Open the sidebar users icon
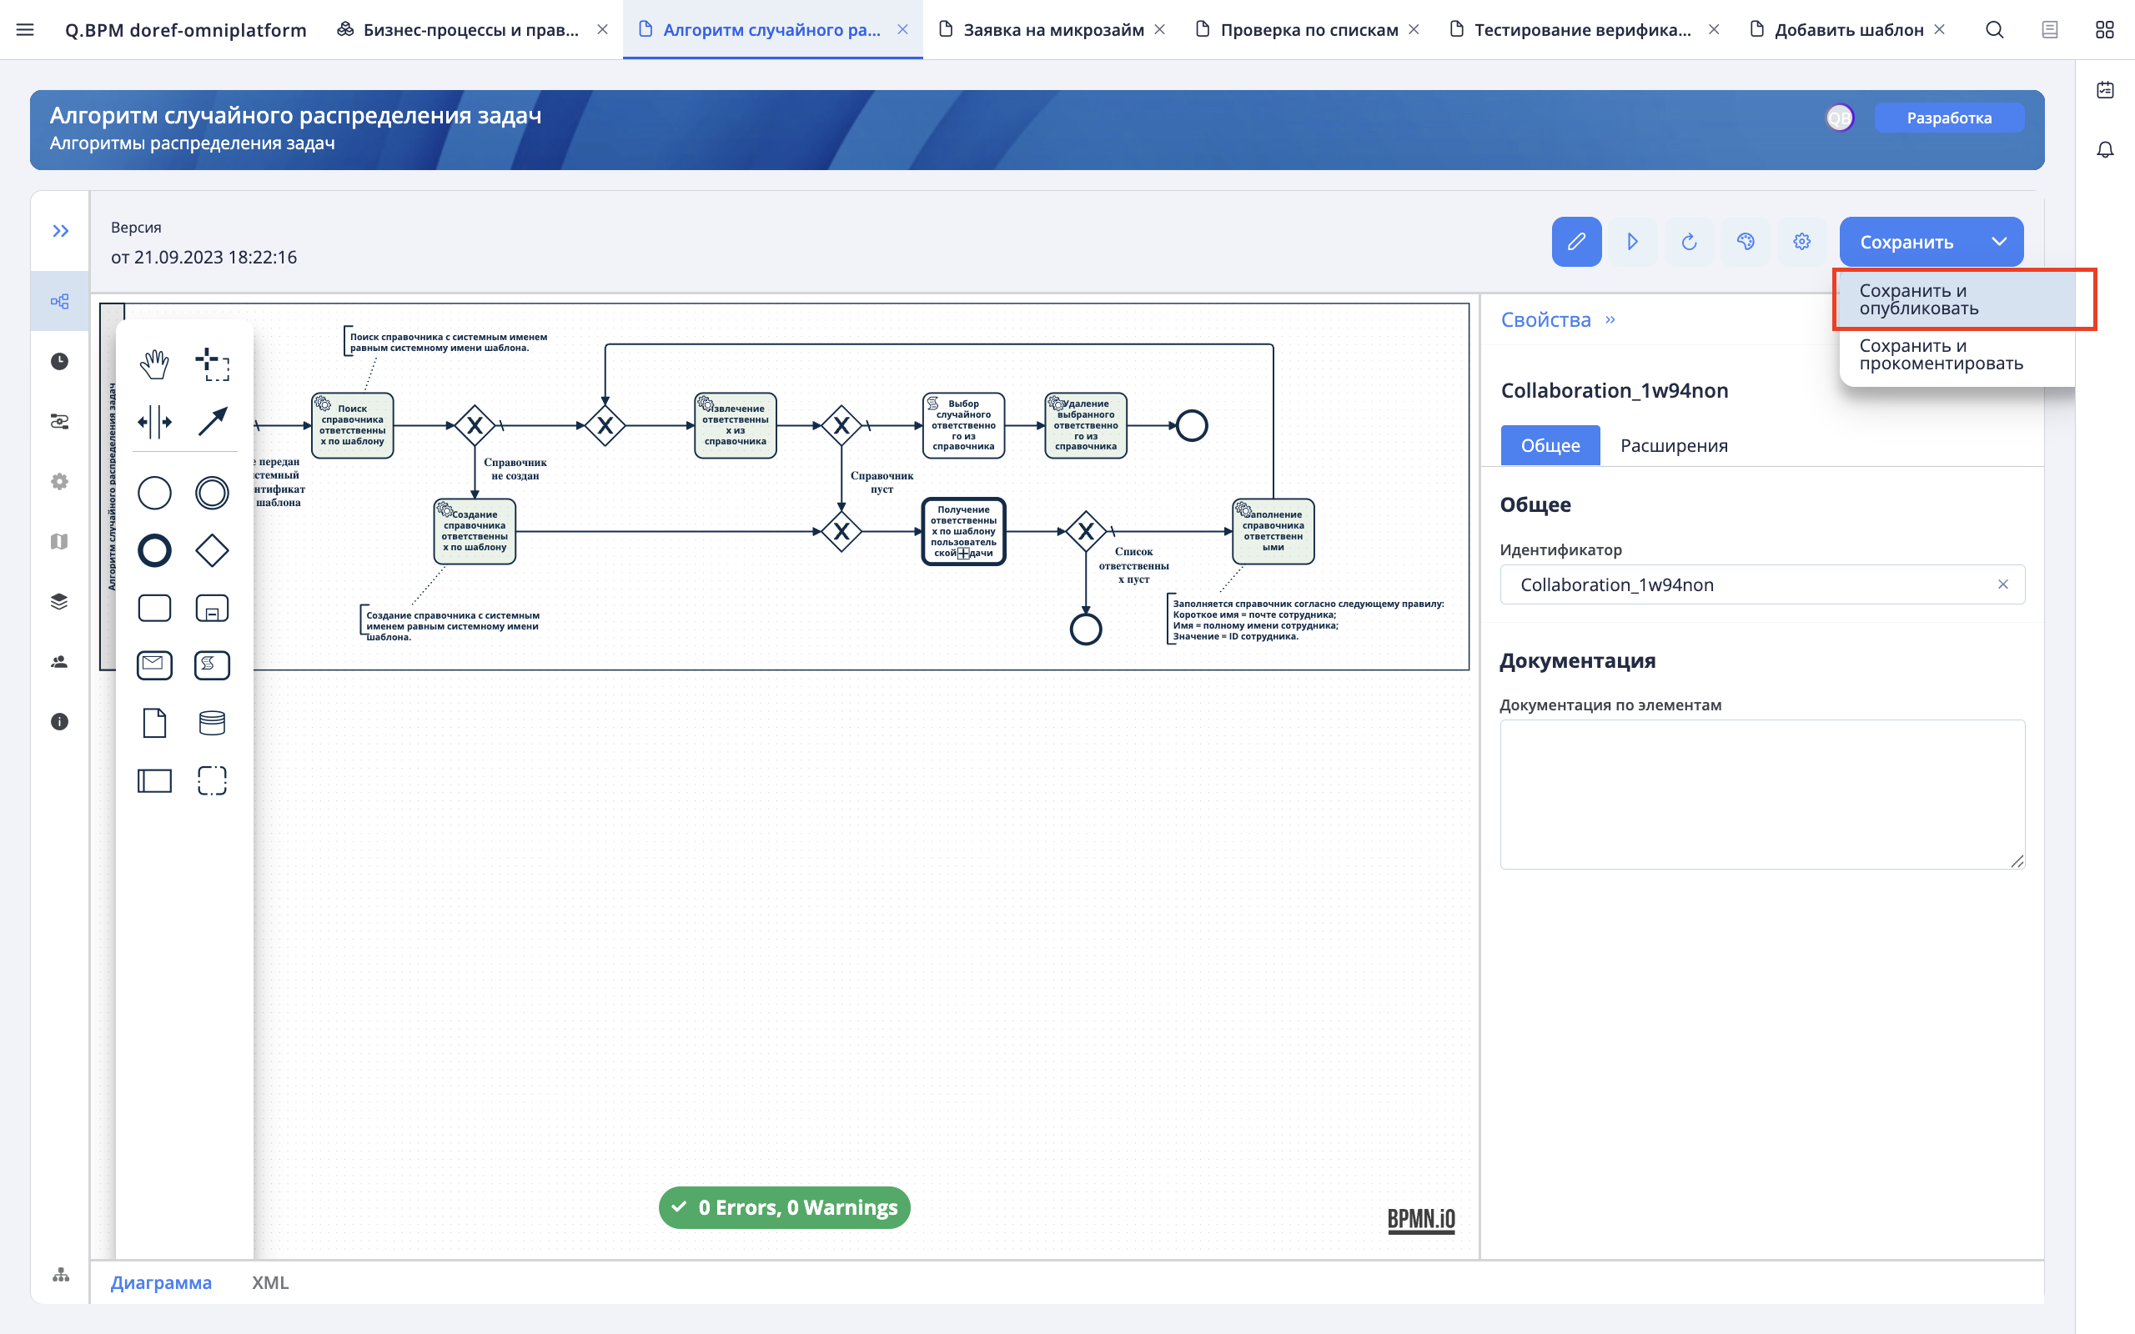This screenshot has height=1334, width=2135. point(60,662)
